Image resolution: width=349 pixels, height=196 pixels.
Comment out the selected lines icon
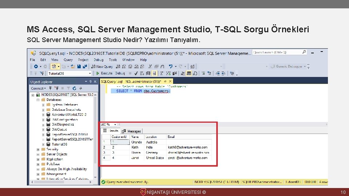point(203,73)
